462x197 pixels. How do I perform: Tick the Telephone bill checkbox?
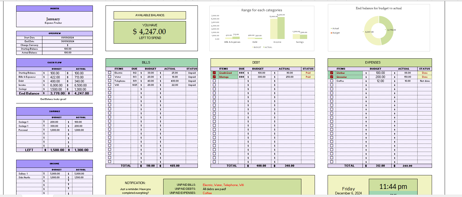[110, 81]
